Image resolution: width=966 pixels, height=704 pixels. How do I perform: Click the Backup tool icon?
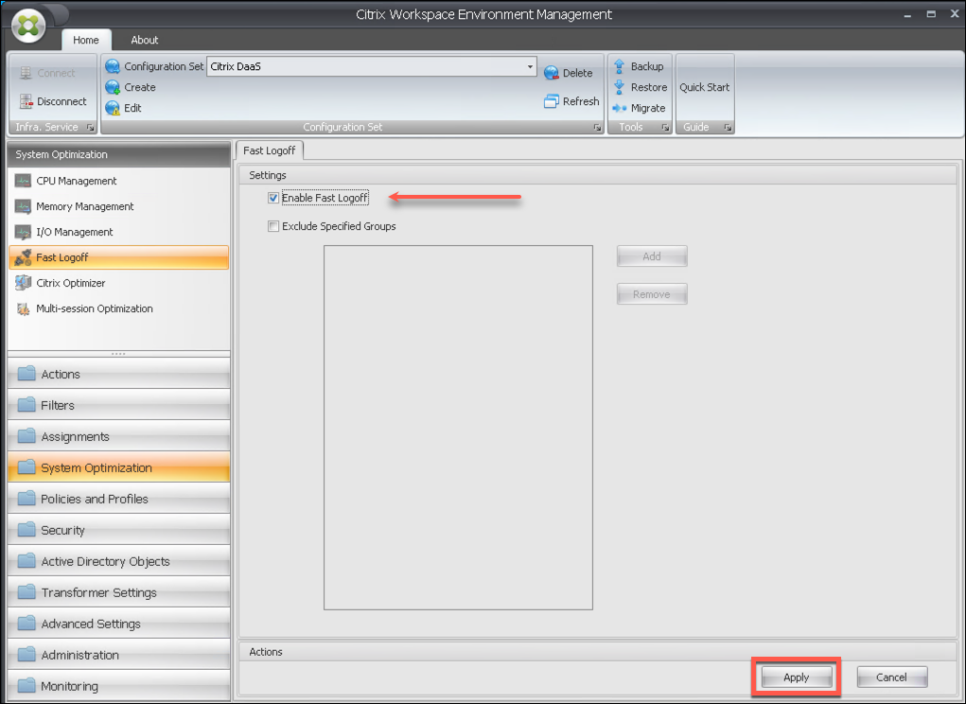tap(620, 66)
